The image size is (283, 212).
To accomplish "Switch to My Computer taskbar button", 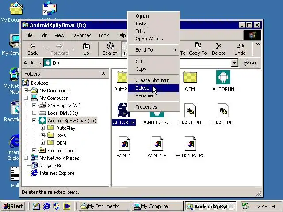I will pos(157,206).
